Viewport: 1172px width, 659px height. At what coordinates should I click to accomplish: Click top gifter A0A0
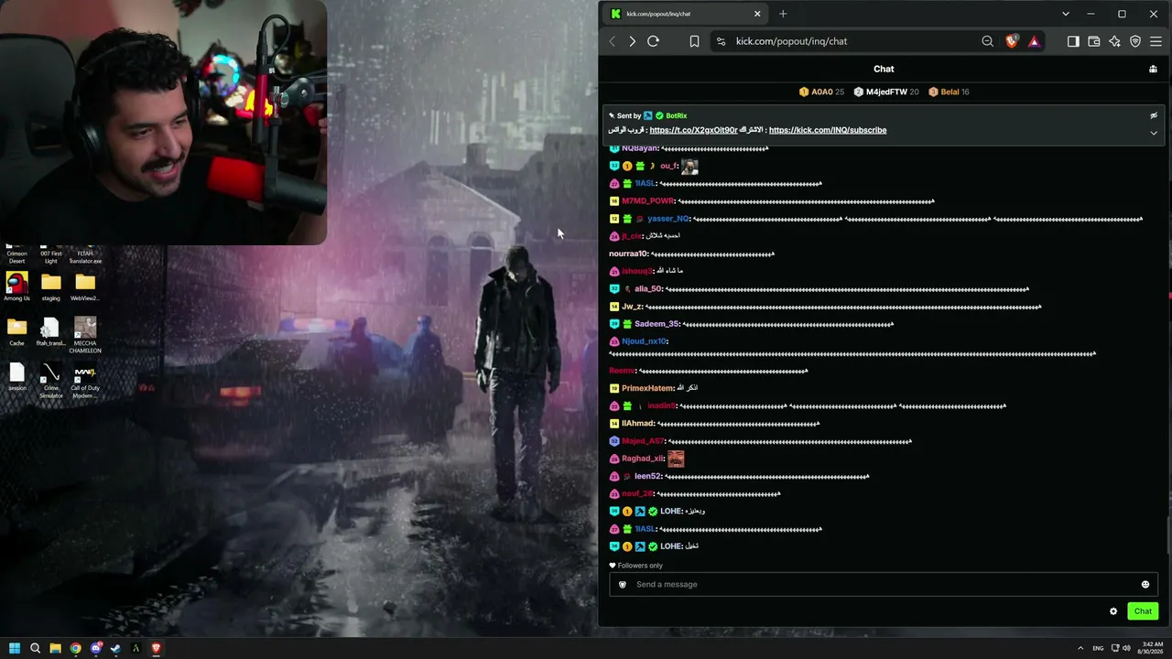821,92
